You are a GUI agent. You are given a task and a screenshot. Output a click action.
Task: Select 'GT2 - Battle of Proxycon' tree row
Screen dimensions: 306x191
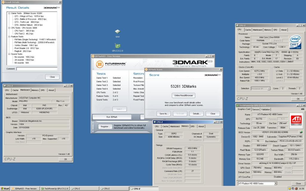pyautogui.click(x=30, y=19)
